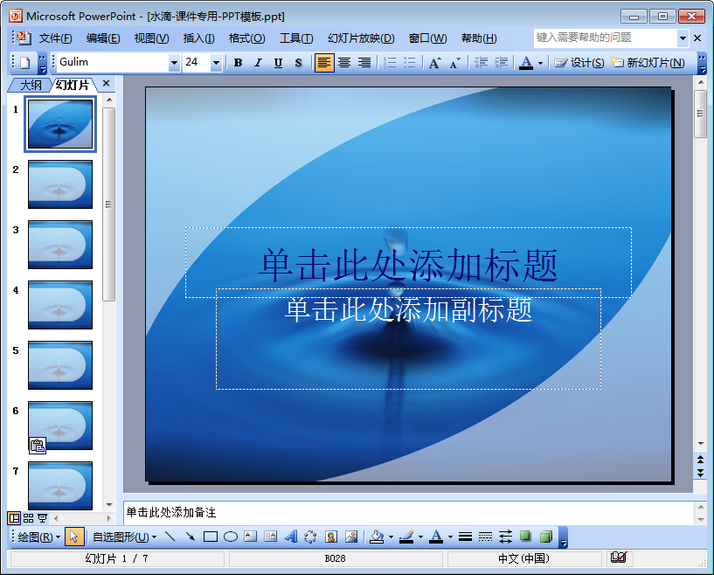Insert a horizontal text box
The image size is (714, 575).
[251, 537]
